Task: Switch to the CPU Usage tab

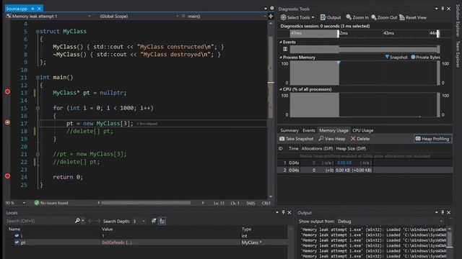Action: pyautogui.click(x=362, y=130)
